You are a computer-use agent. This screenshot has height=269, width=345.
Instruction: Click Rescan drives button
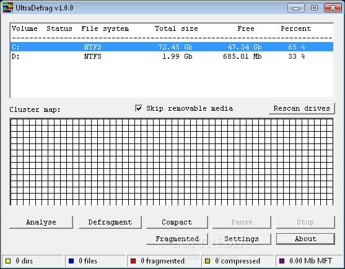[302, 108]
